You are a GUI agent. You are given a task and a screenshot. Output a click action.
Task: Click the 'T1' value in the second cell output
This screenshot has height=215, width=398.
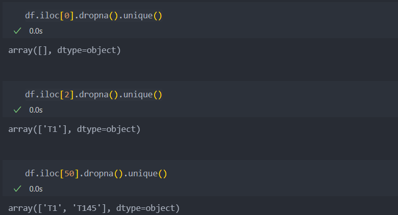53,129
